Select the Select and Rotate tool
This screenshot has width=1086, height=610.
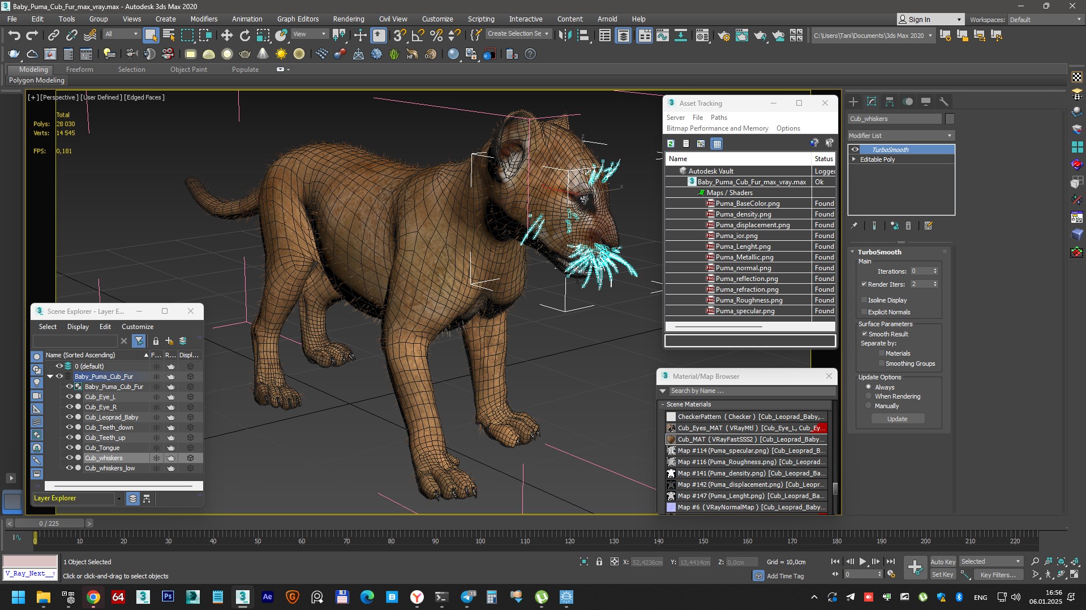tap(244, 36)
